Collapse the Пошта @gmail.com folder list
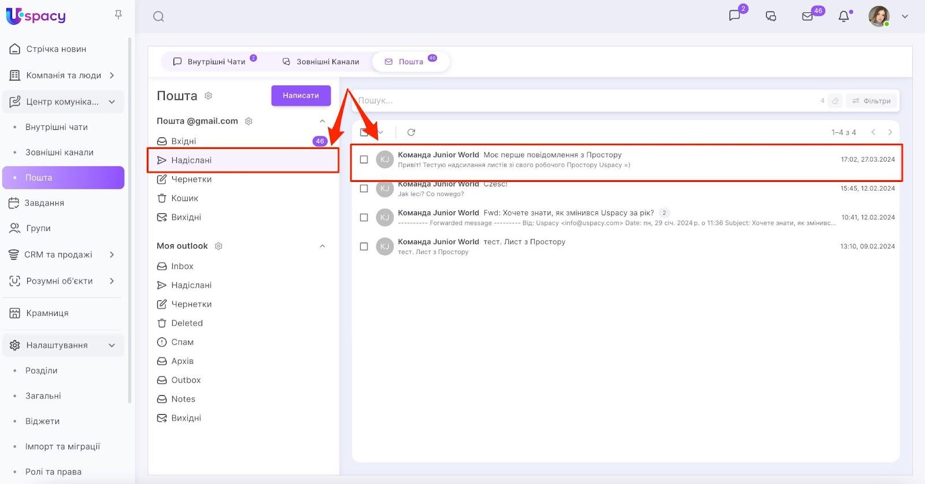 coord(323,121)
